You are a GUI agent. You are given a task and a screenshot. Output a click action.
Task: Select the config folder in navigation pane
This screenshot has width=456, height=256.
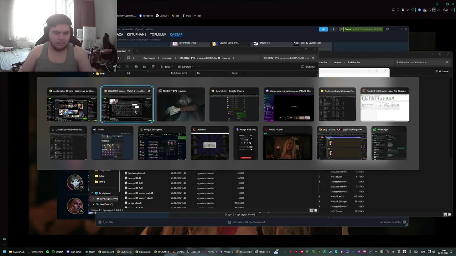coord(100,182)
